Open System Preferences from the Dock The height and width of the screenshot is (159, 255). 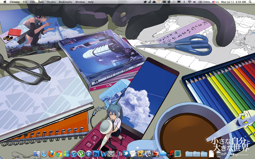click(x=111, y=154)
